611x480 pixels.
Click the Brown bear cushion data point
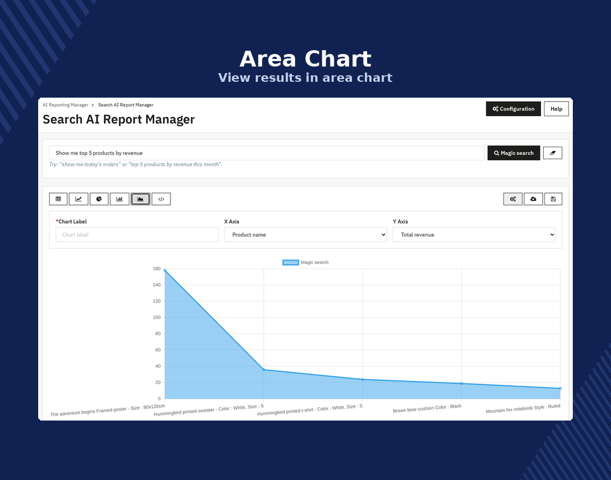pos(462,383)
